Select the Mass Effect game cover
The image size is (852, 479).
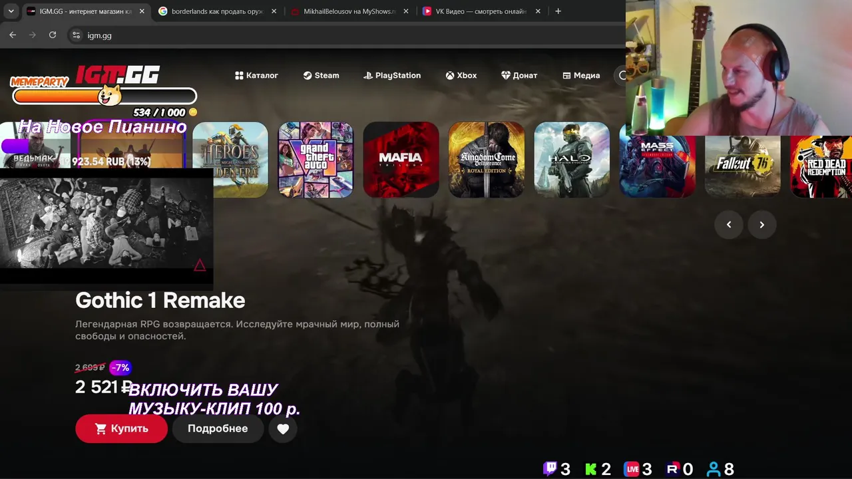pos(657,166)
